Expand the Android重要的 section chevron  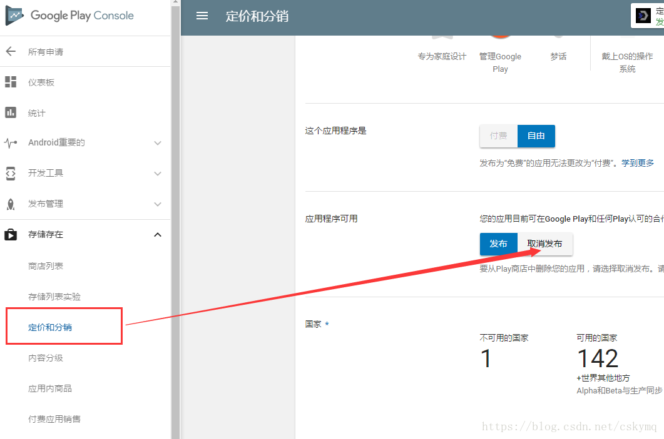point(158,143)
